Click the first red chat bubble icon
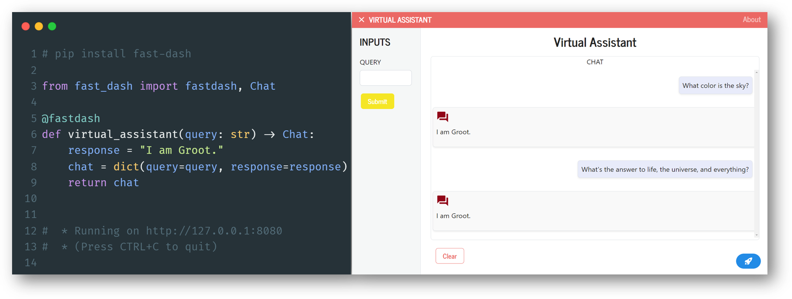The image size is (792, 299). tap(442, 117)
